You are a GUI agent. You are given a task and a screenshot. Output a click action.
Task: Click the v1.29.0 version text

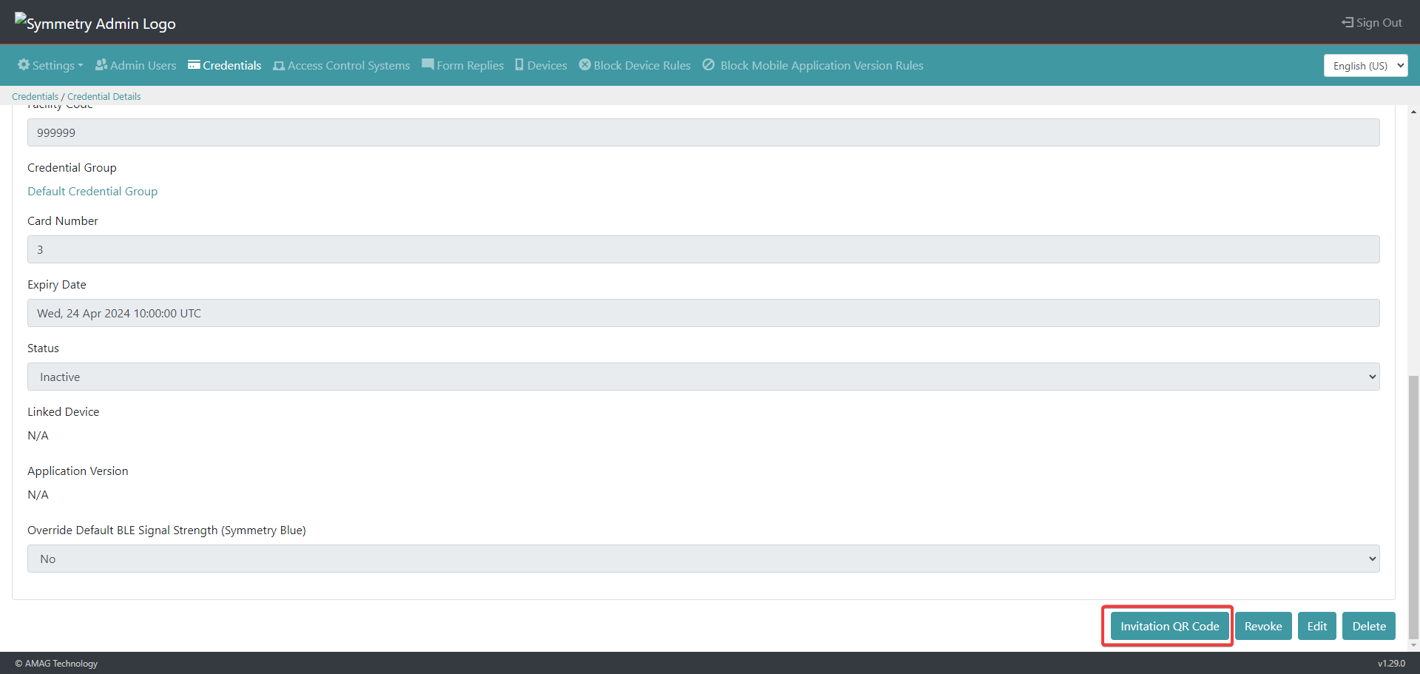pos(1391,663)
